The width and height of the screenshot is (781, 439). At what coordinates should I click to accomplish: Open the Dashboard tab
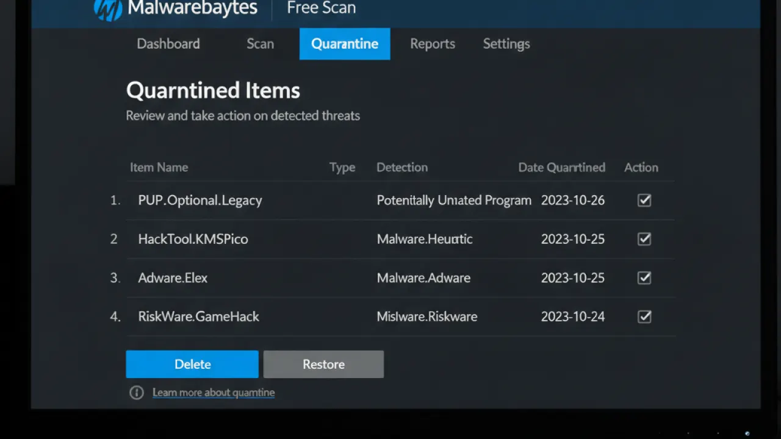tap(168, 44)
